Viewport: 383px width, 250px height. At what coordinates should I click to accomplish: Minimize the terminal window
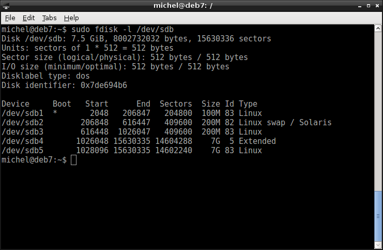click(x=360, y=6)
